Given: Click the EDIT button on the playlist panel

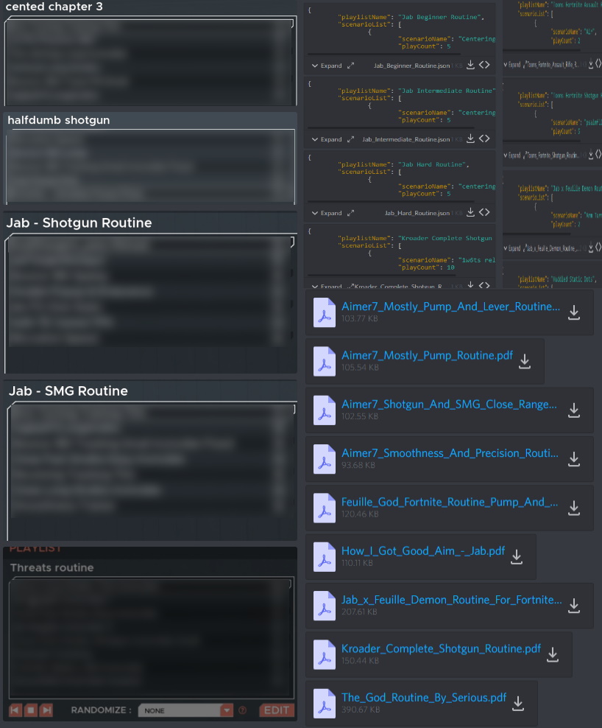Looking at the screenshot, I should point(276,710).
